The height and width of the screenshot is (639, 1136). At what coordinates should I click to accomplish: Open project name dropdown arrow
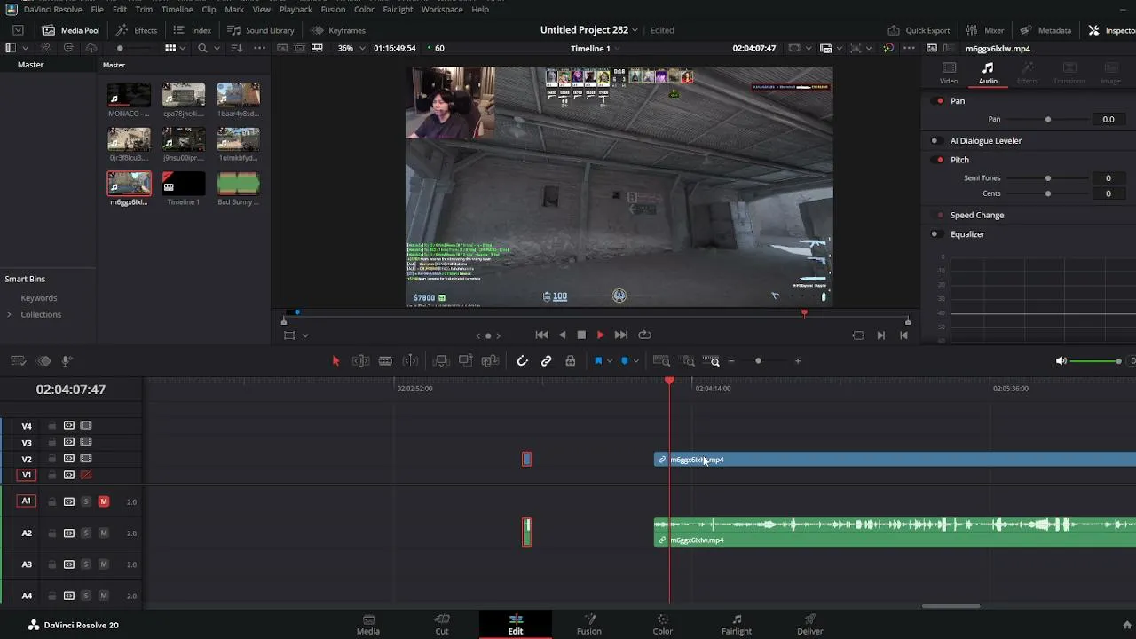click(635, 30)
